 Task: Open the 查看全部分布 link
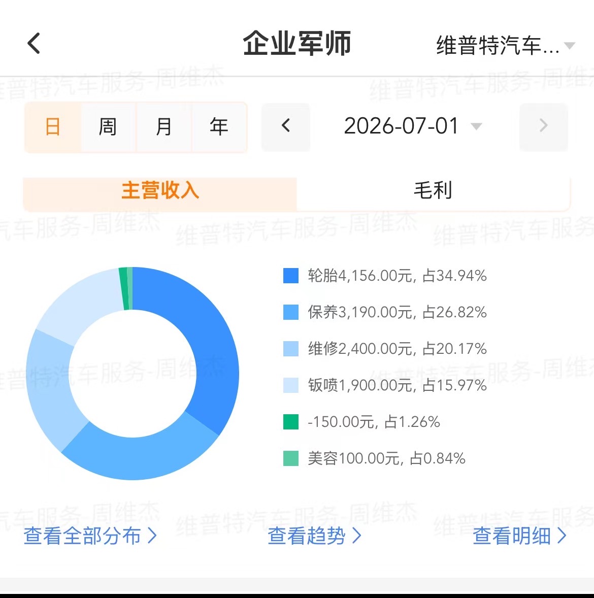coord(90,536)
